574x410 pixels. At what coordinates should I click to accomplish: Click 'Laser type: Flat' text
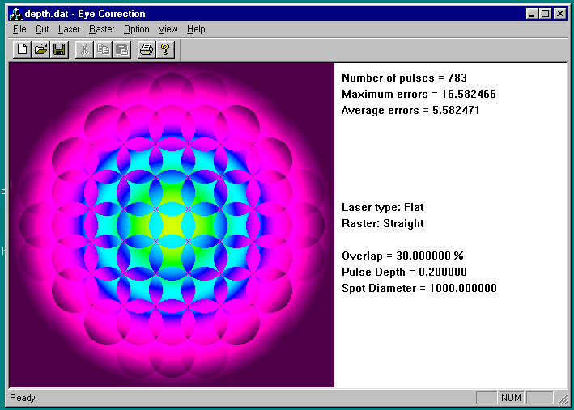click(x=383, y=207)
